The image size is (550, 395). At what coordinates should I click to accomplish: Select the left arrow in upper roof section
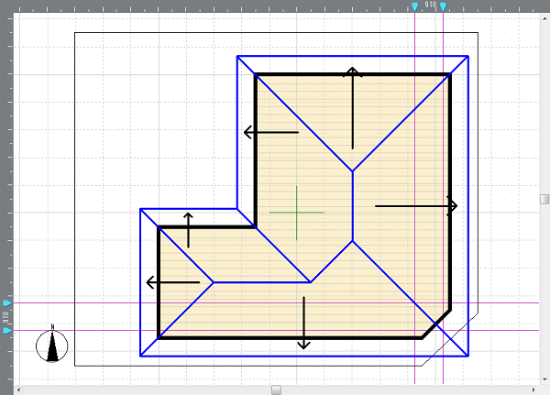[271, 133]
